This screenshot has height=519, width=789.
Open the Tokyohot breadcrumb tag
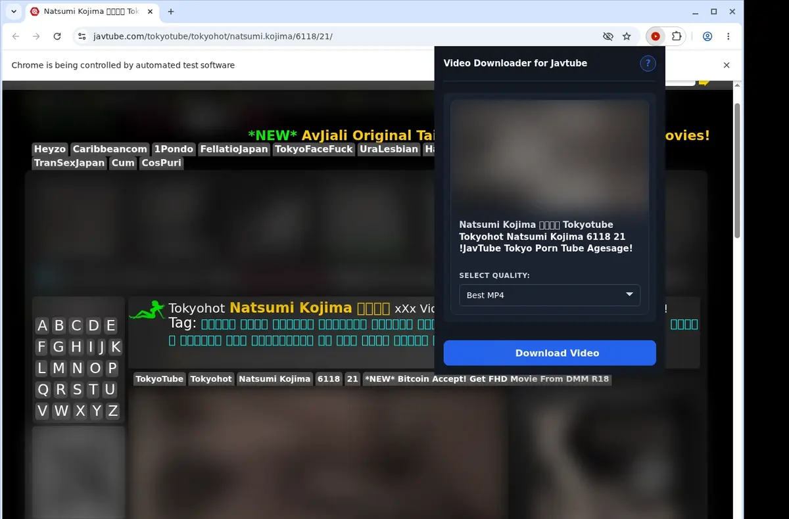click(211, 379)
